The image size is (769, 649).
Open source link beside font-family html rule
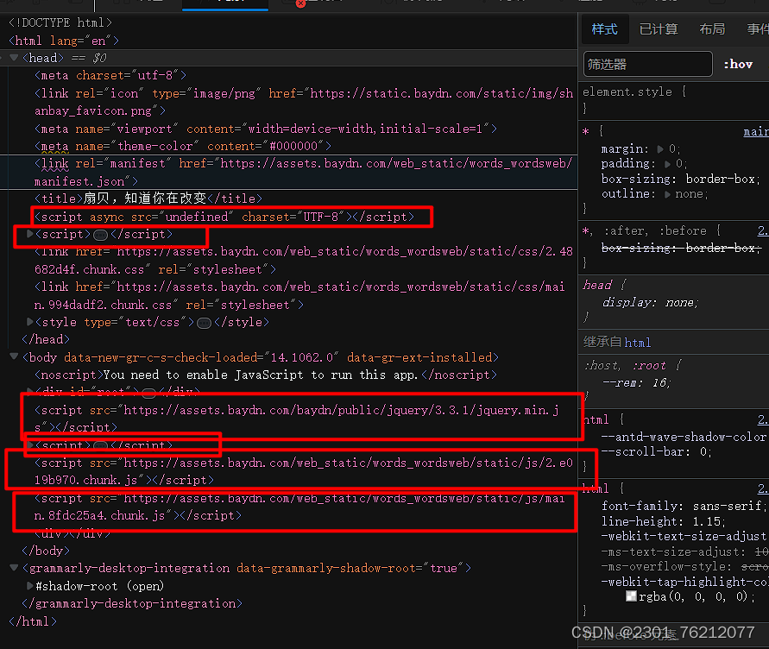tap(763, 488)
